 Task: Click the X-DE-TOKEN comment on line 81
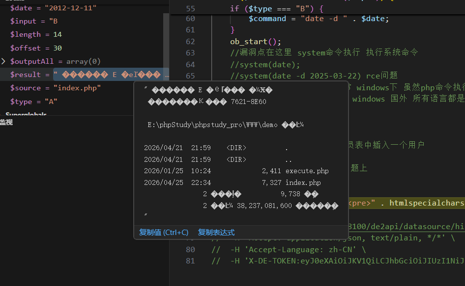tap(338, 261)
